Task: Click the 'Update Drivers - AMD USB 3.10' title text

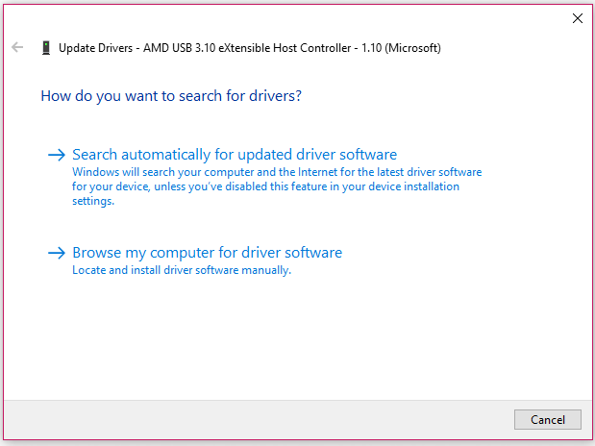Action: point(144,47)
